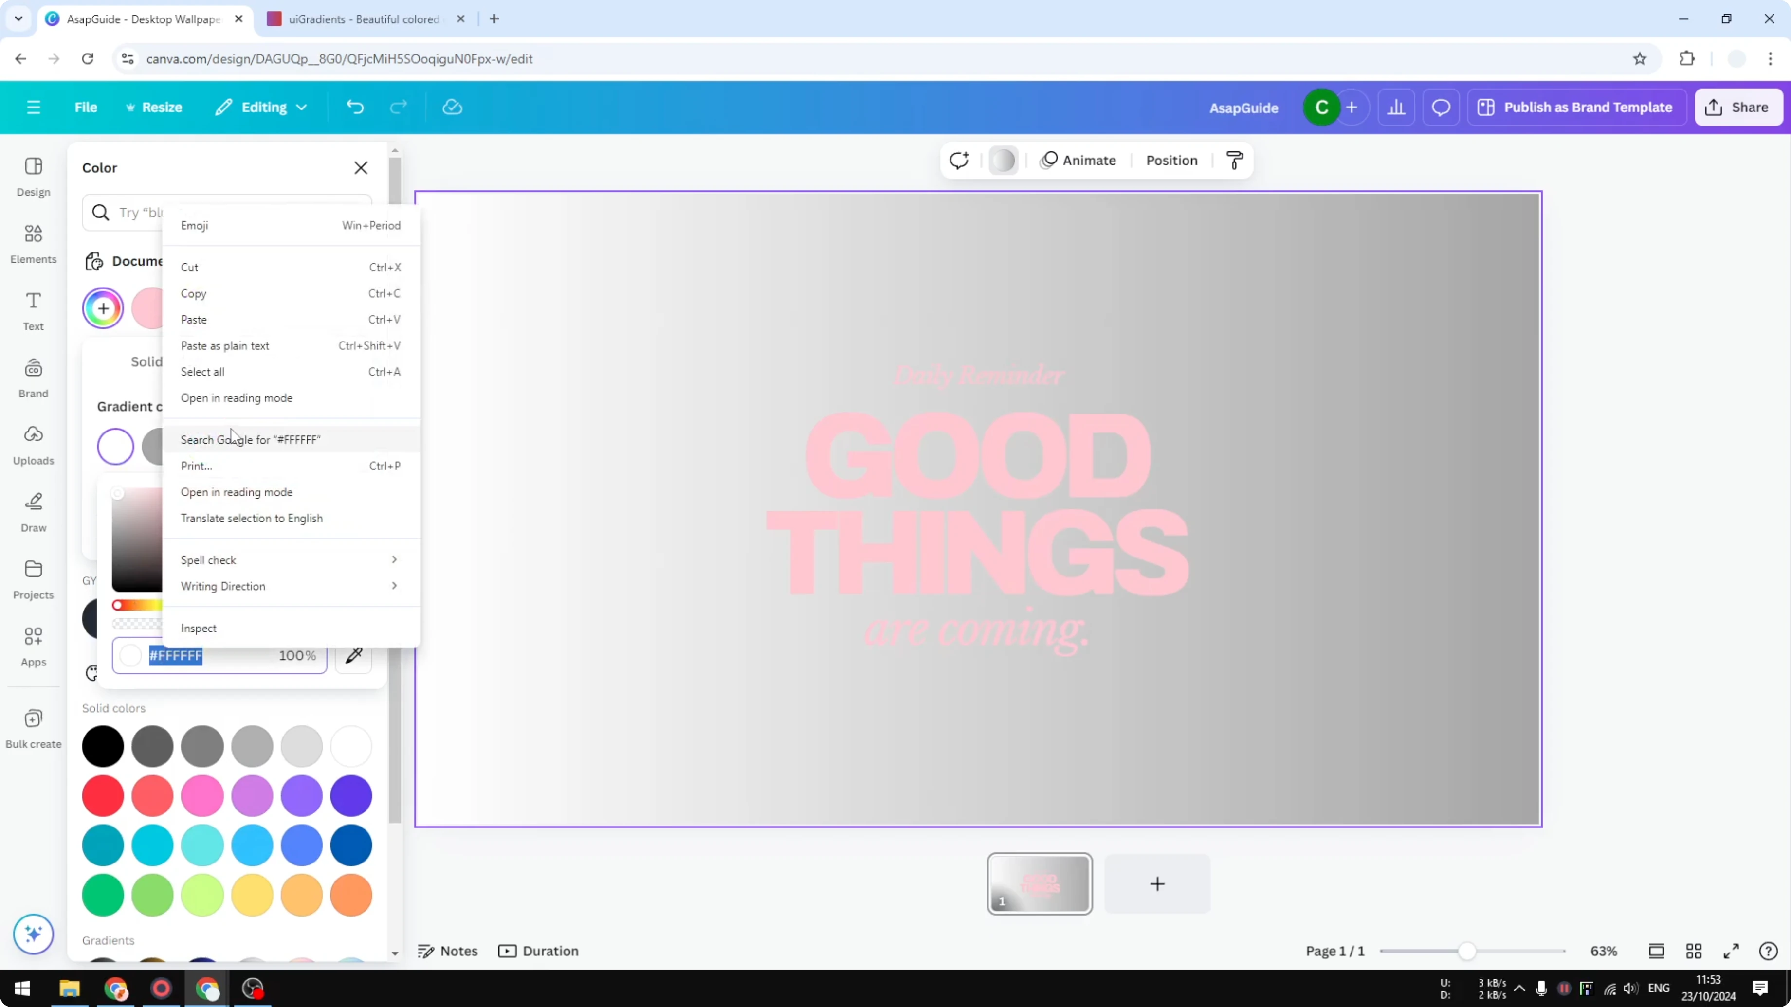Viewport: 1791px width, 1007px height.
Task: Click Publish as Brand Template
Action: pos(1576,107)
